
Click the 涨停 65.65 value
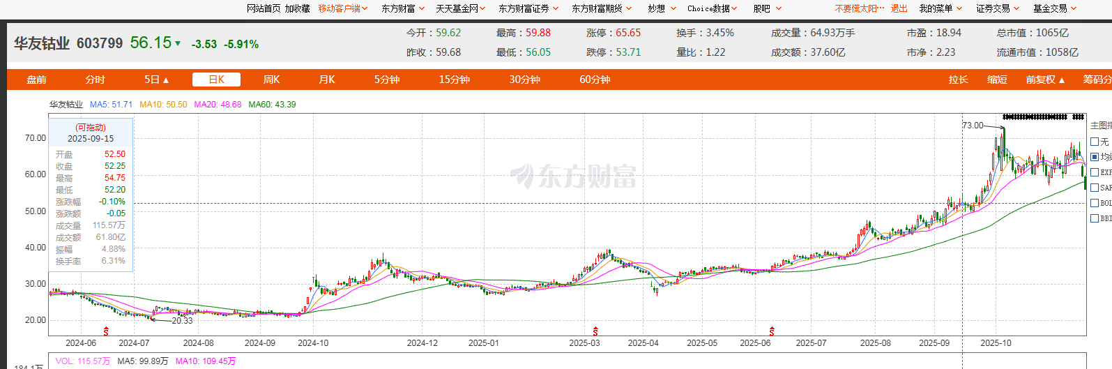click(628, 33)
